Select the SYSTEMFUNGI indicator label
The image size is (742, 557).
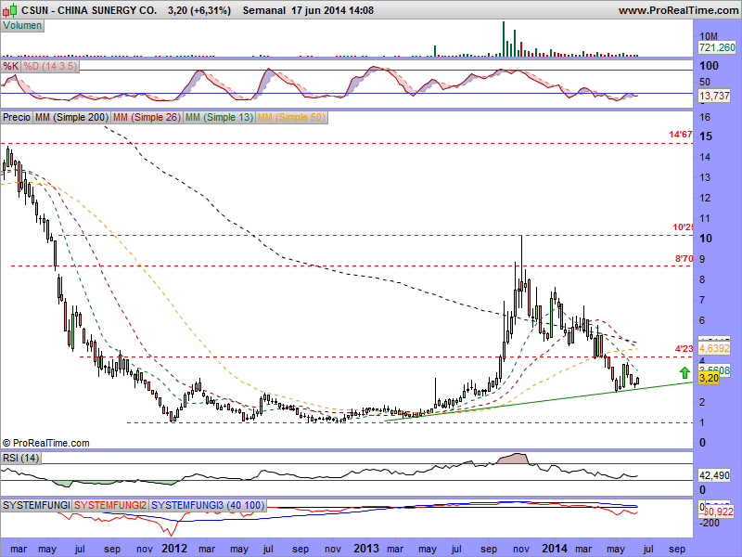36,505
